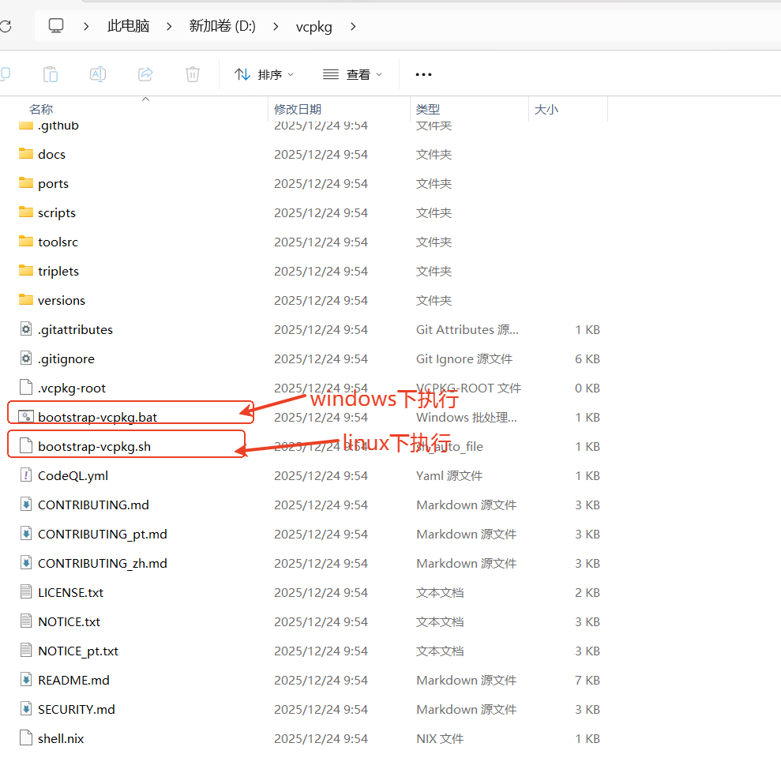Select the versions folder icon
Viewport: 781px width, 758px height.
tap(26, 300)
